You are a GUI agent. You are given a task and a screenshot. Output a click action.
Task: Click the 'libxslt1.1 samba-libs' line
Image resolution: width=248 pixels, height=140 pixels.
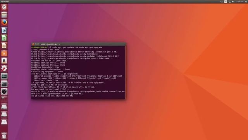46,80
